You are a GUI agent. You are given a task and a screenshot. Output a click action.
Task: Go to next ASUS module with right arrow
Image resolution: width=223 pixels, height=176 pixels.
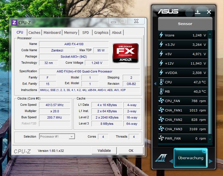point(211,161)
